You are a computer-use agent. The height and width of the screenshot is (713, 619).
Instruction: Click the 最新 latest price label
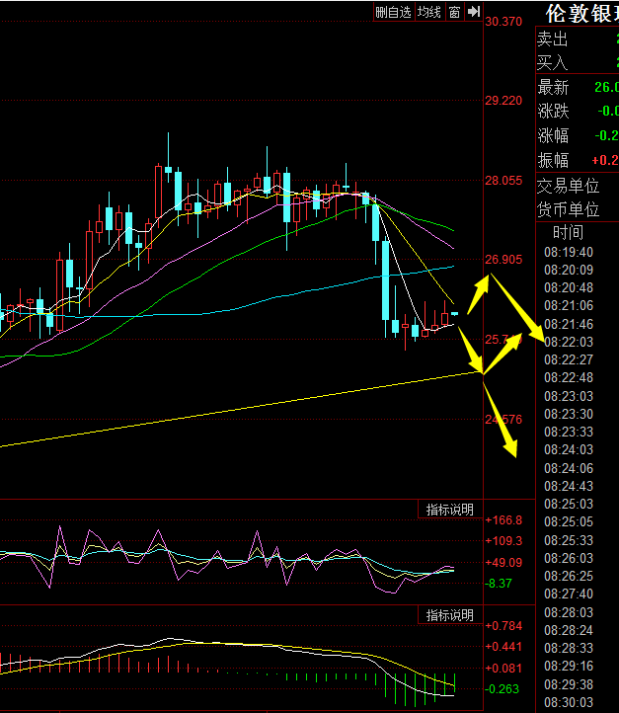(553, 87)
